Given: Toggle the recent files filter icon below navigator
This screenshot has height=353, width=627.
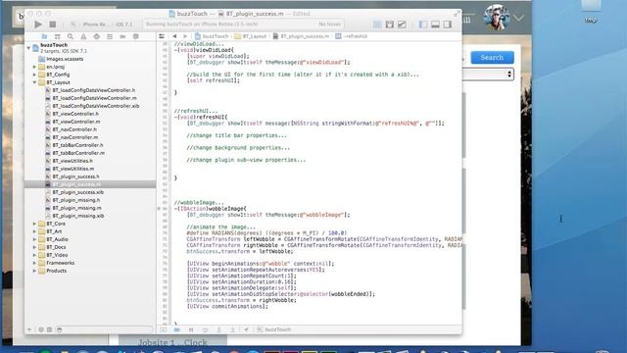Looking at the screenshot, I should click(41, 329).
